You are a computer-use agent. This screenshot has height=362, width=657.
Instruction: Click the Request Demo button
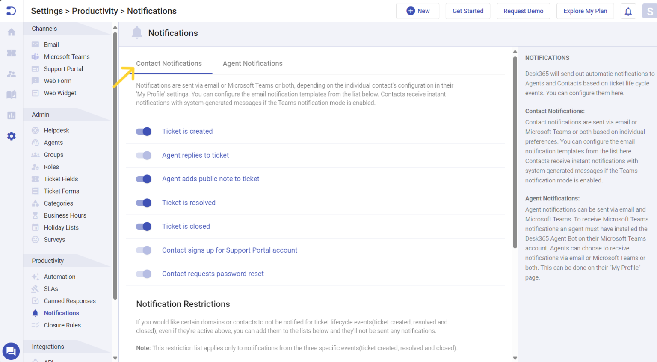tap(523, 11)
